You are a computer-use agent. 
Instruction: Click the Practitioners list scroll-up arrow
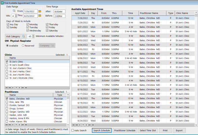[68, 95]
